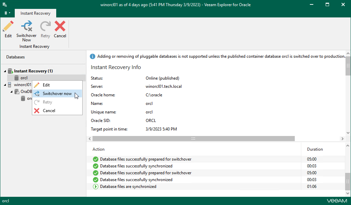Select the 'Database files are synchronized' log row
351x205 pixels.
point(128,187)
